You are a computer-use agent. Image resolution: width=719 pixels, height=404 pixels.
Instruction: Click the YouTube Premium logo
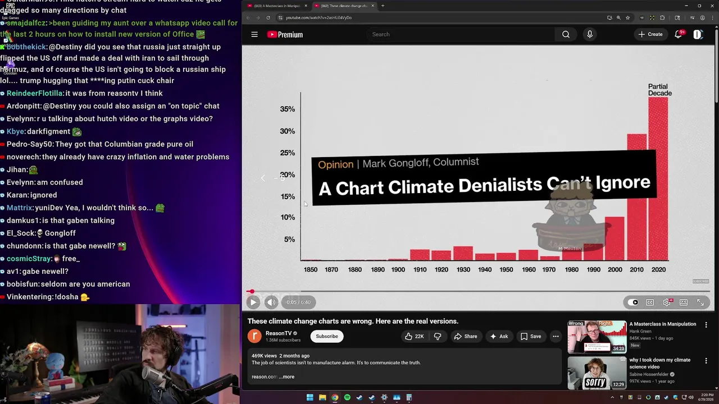(x=285, y=34)
